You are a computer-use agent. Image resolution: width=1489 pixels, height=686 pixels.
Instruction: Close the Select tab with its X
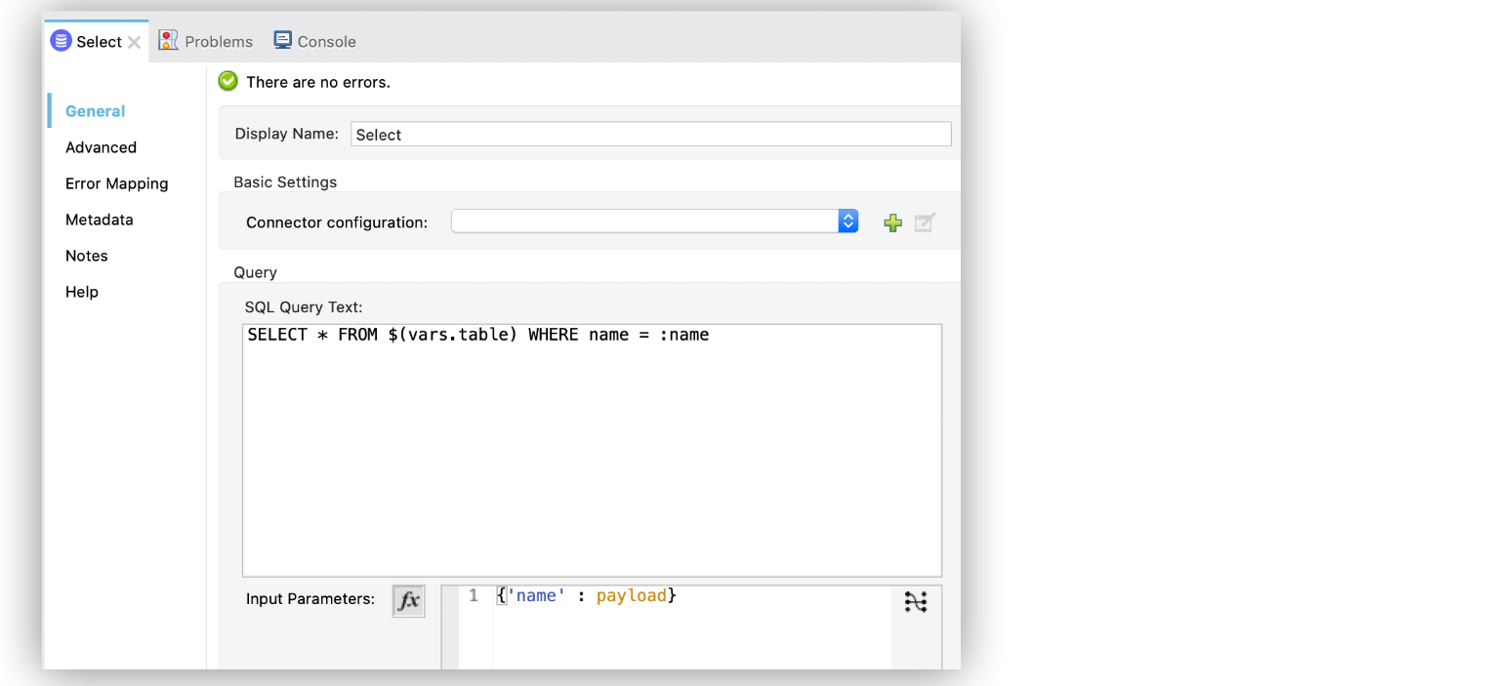tap(135, 42)
